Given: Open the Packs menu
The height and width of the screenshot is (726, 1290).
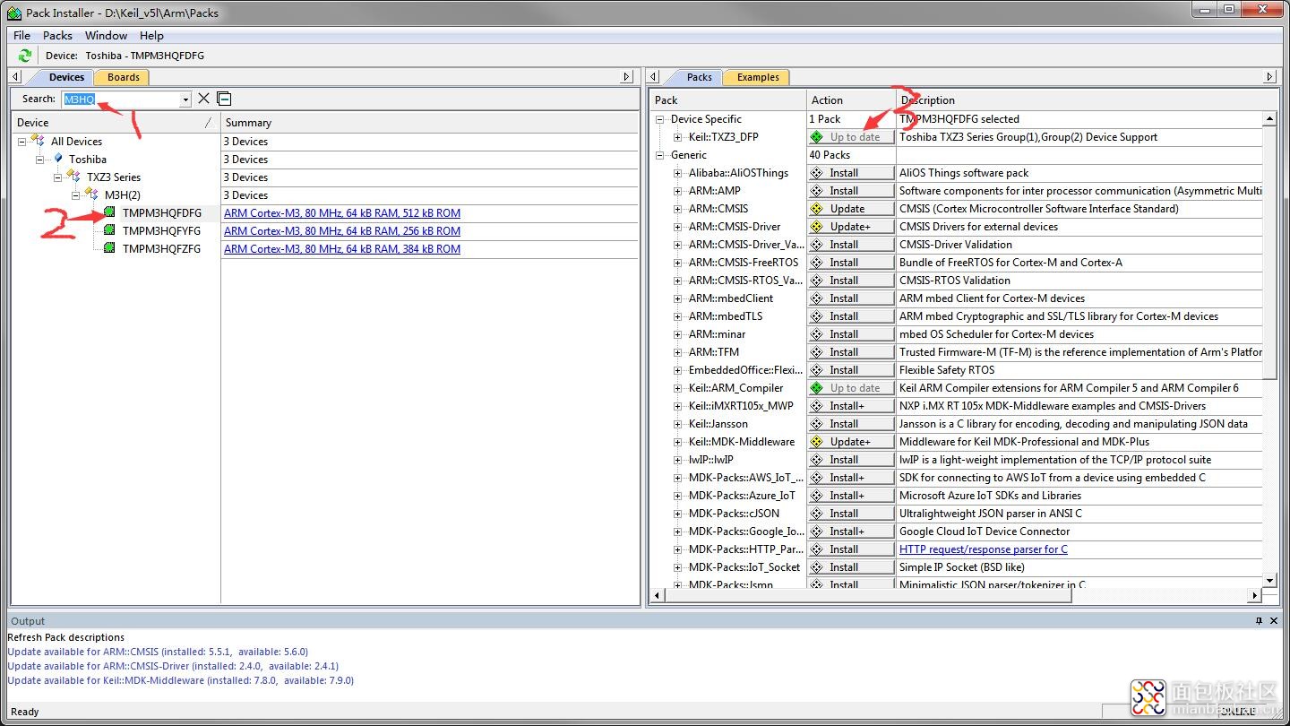Looking at the screenshot, I should point(57,35).
